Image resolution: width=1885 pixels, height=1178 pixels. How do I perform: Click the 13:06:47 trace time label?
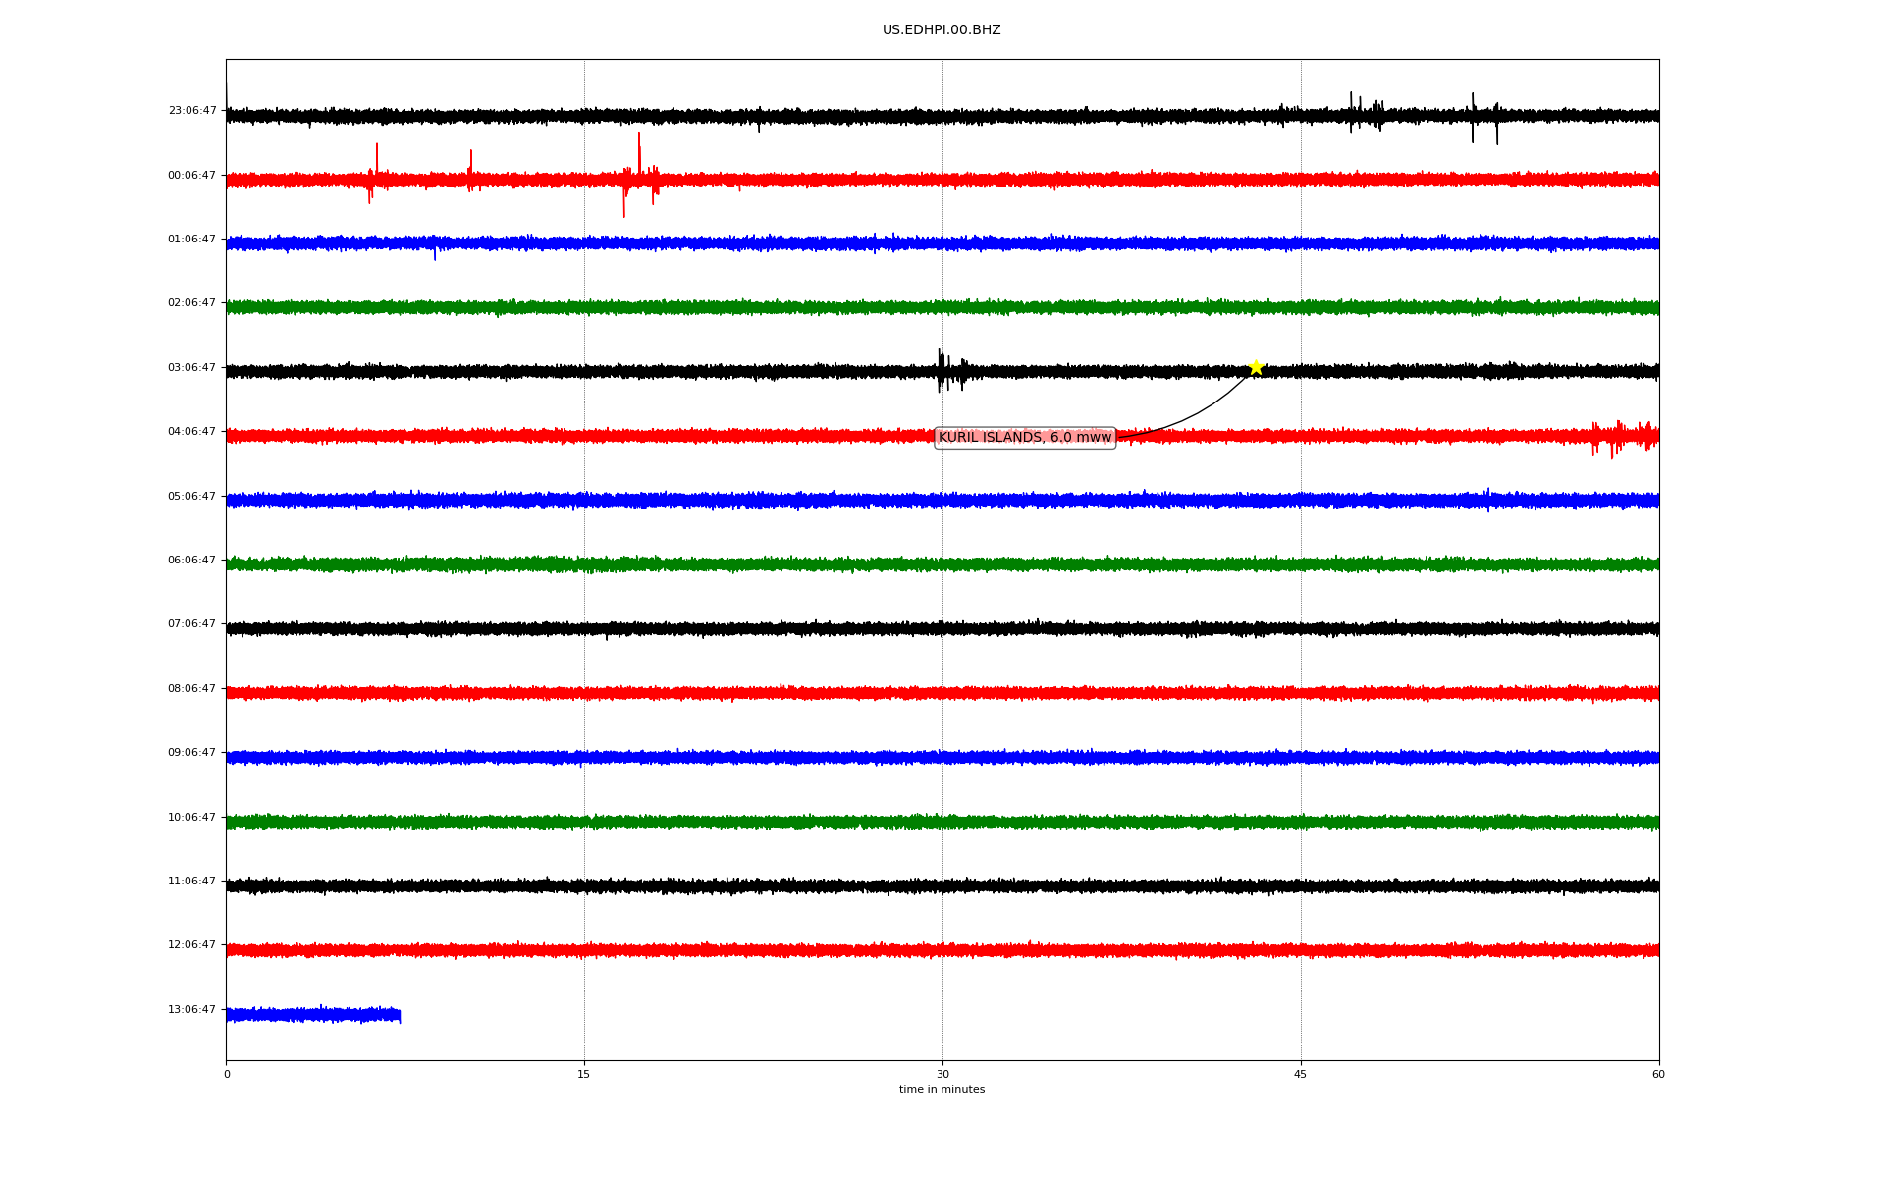pos(192,1010)
